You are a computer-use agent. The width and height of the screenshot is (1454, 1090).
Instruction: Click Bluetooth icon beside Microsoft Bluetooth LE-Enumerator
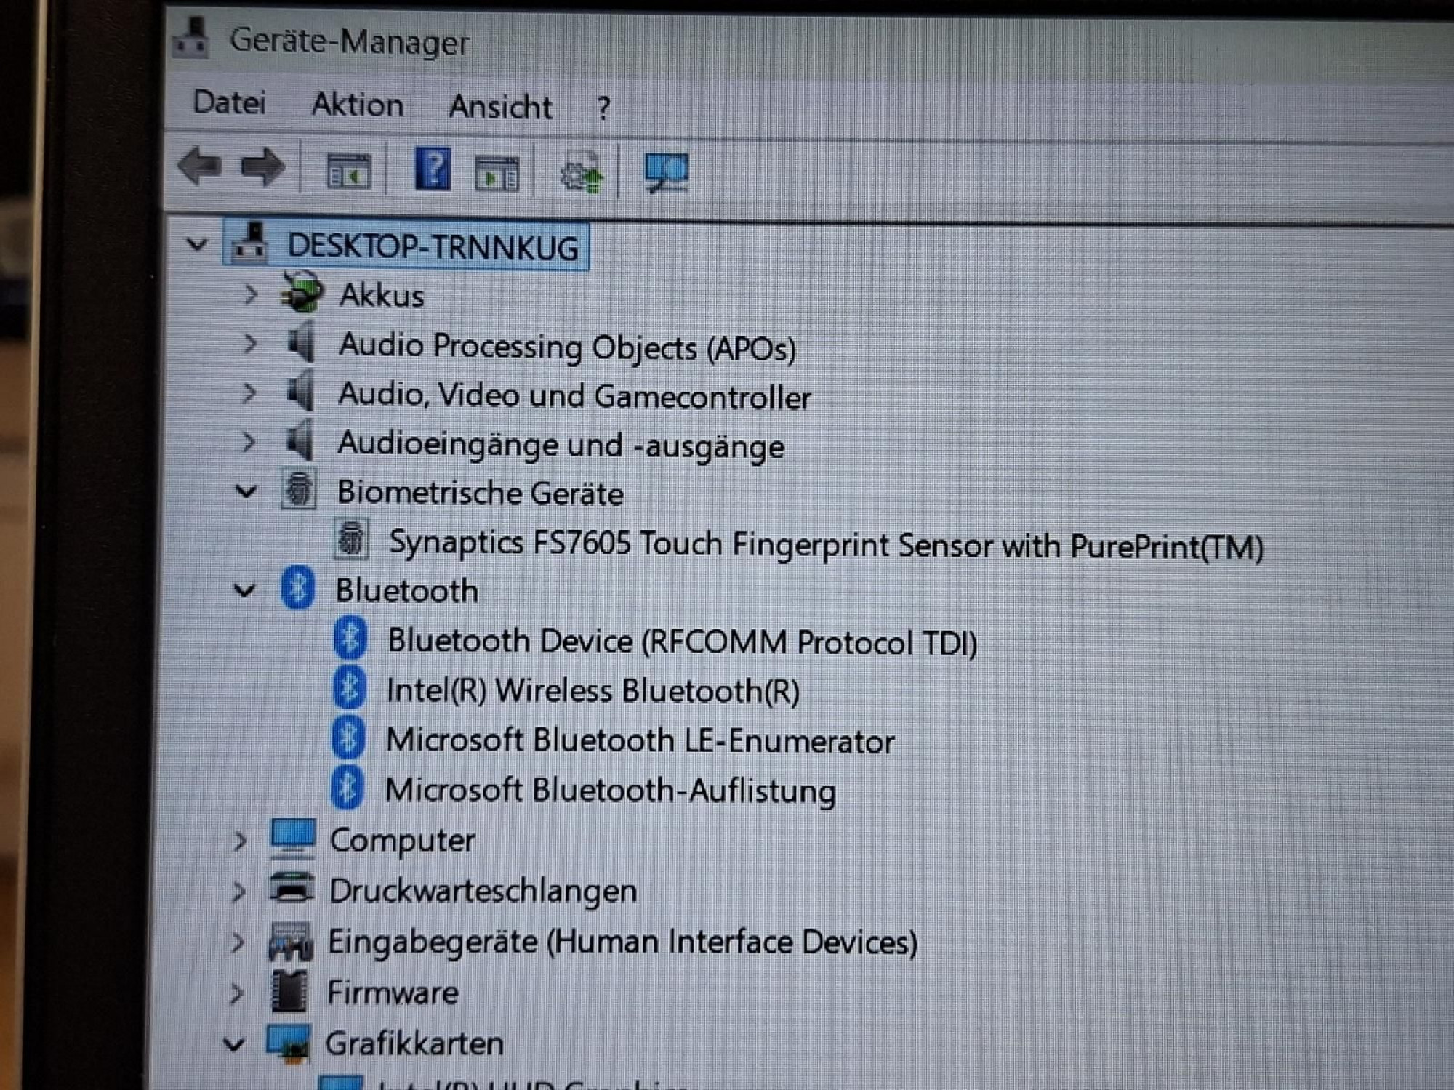[x=348, y=738]
